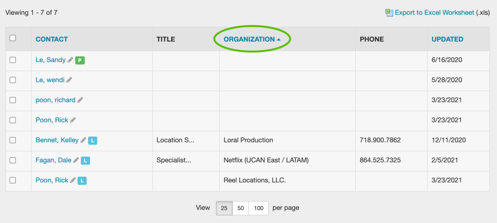Image resolution: width=497 pixels, height=223 pixels.
Task: Sort table by Contact column
Action: 52,39
